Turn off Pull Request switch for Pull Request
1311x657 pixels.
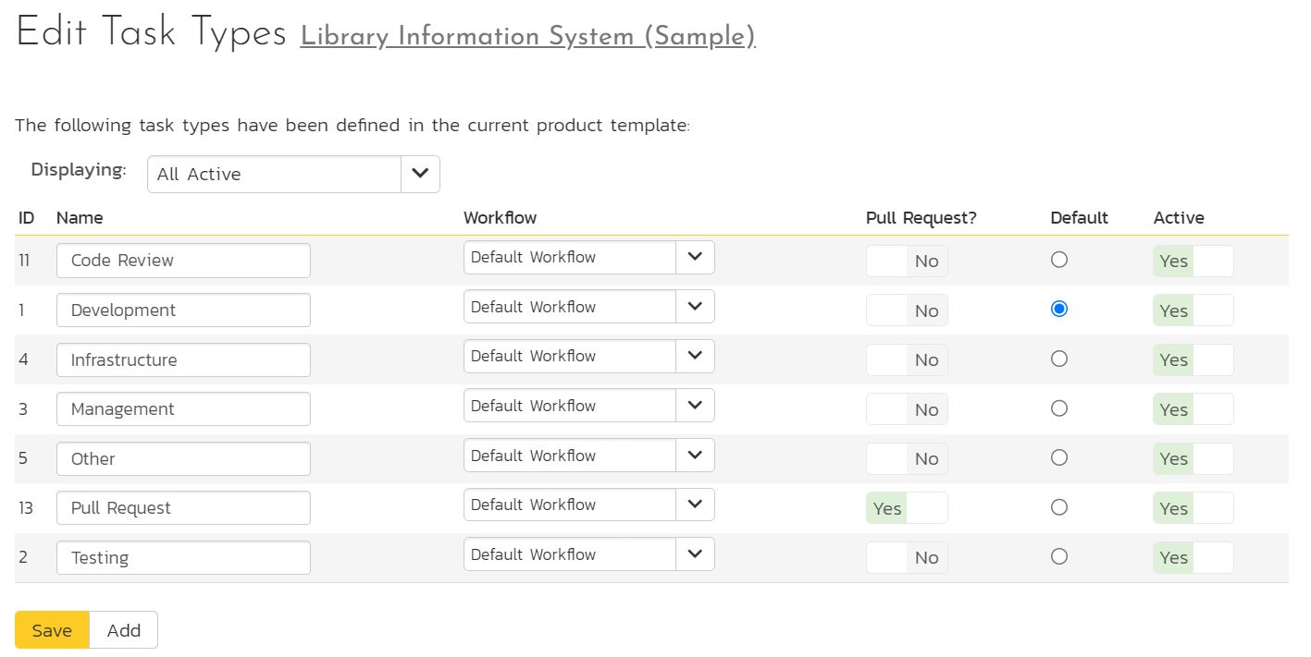click(907, 508)
